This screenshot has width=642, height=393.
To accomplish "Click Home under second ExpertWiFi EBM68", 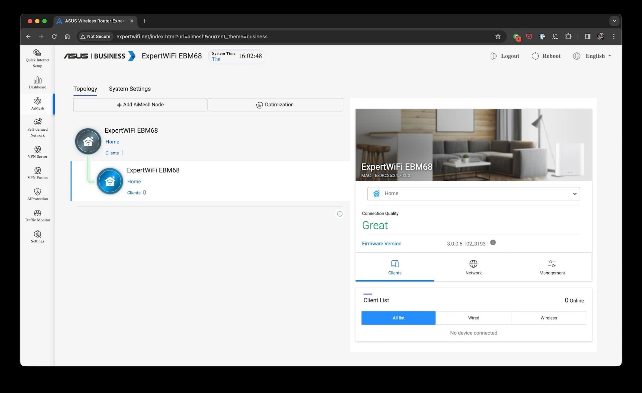I will coord(134,181).
